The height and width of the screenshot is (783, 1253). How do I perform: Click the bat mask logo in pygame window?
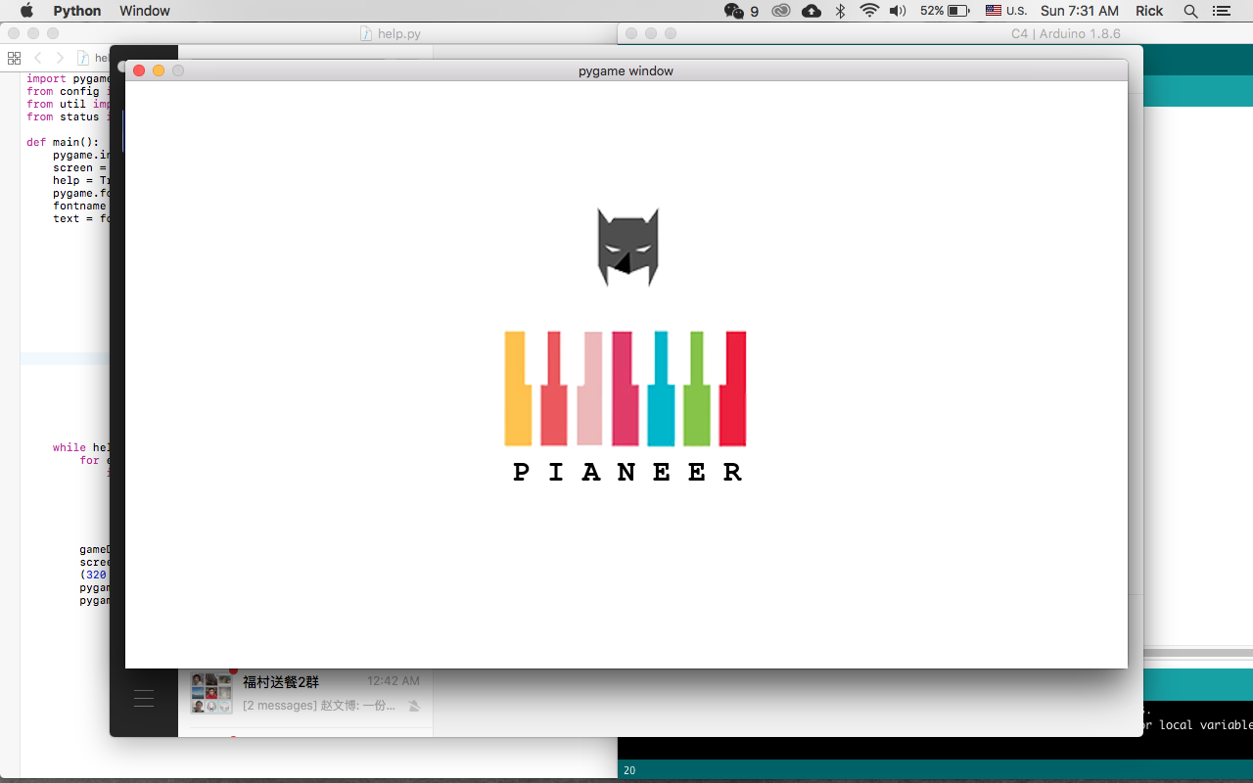point(628,247)
